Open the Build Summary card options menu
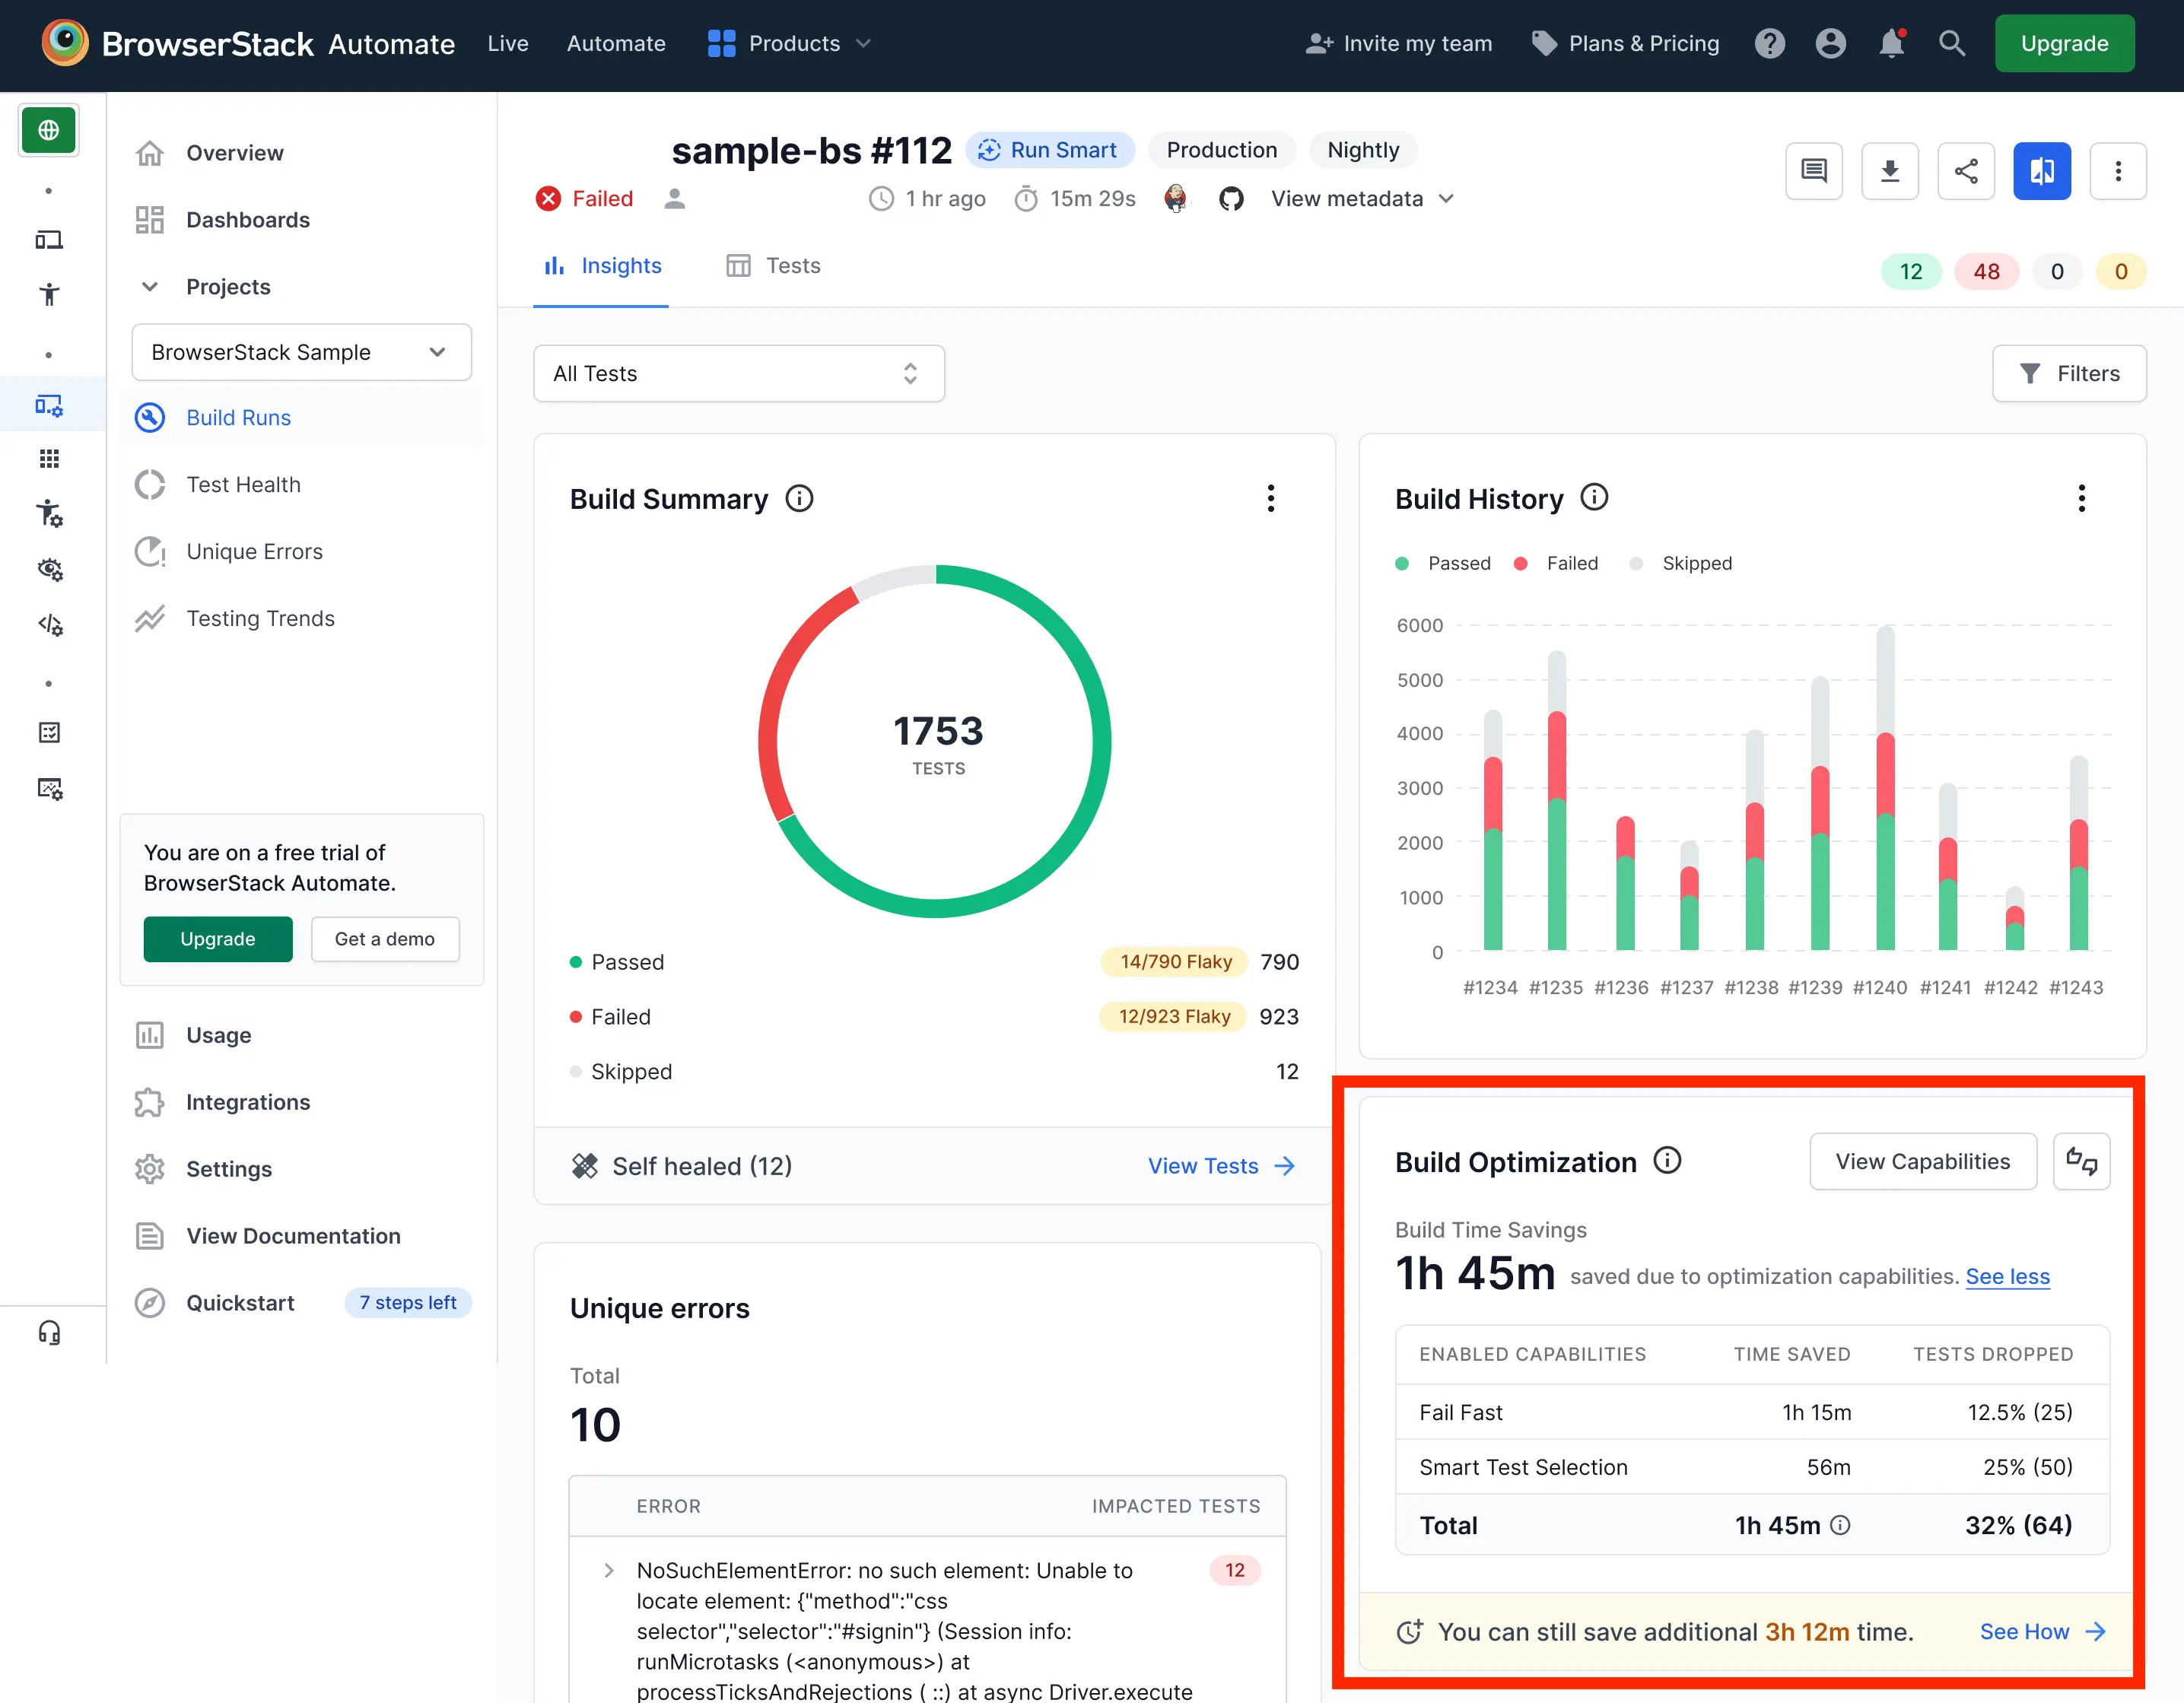This screenshot has width=2184, height=1703. 1271,498
